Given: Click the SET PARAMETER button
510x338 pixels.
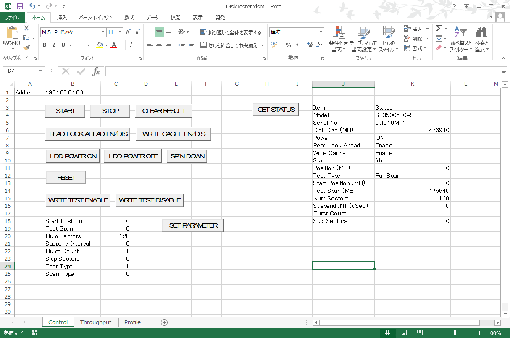Looking at the screenshot, I should coord(193,225).
